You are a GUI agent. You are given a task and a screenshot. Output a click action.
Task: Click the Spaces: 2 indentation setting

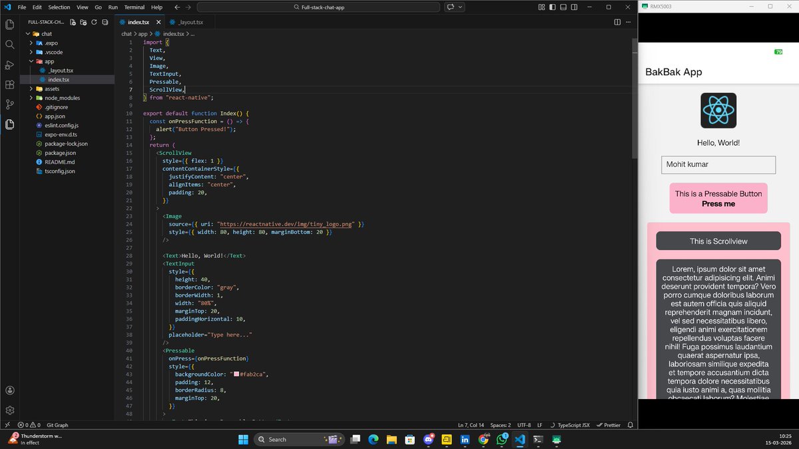pos(501,425)
